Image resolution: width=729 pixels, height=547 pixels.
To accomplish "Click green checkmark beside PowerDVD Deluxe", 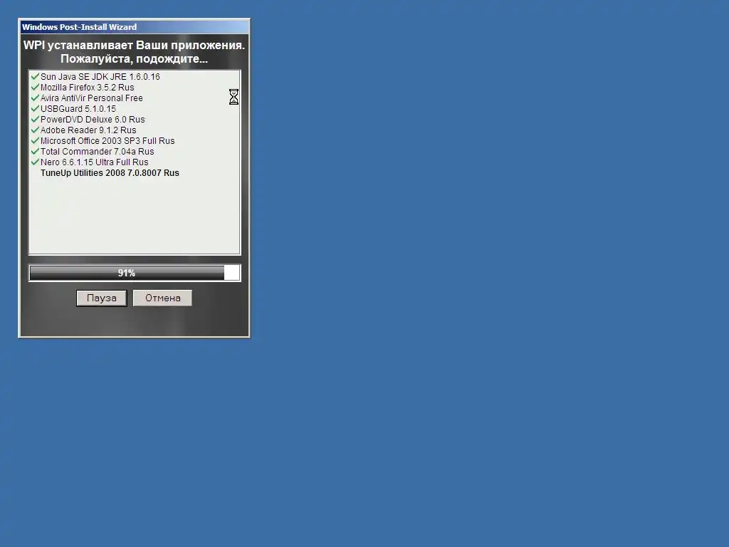I will [35, 119].
